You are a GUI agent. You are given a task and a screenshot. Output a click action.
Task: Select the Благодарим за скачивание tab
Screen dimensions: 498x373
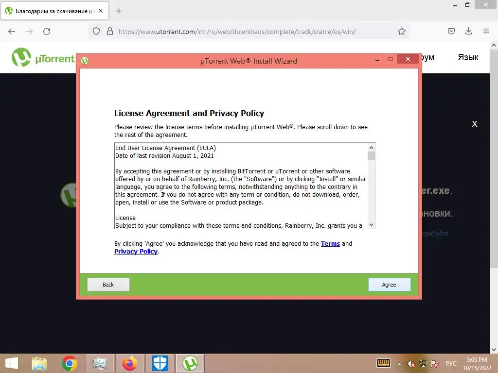pos(54,11)
